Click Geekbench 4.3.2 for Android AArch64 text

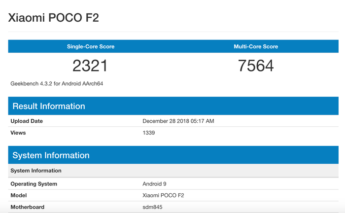click(x=57, y=84)
